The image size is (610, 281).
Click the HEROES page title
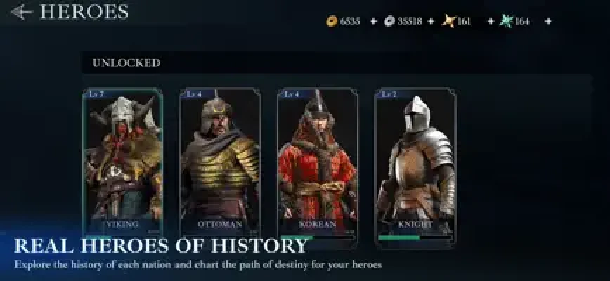click(84, 12)
